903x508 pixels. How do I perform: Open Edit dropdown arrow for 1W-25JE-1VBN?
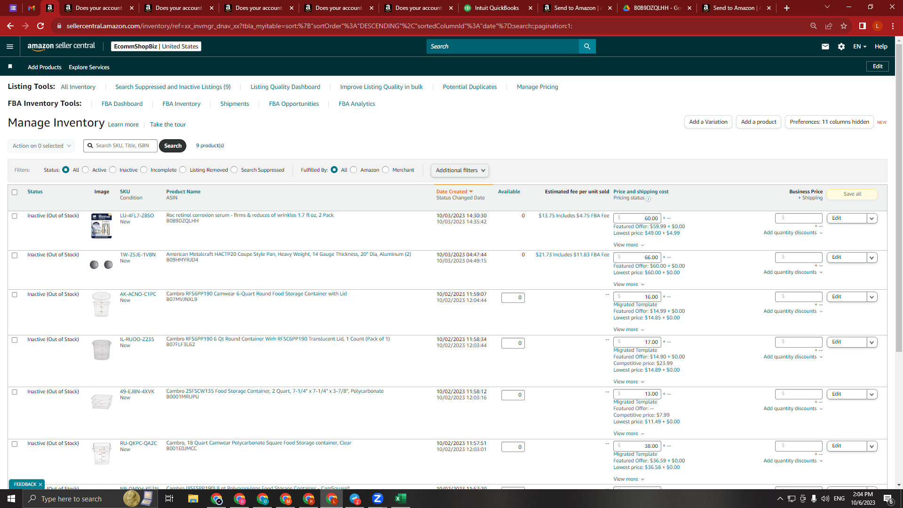[872, 258]
